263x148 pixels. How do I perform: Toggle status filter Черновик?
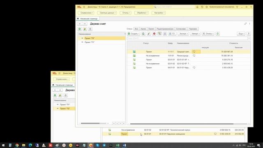pos(193,29)
